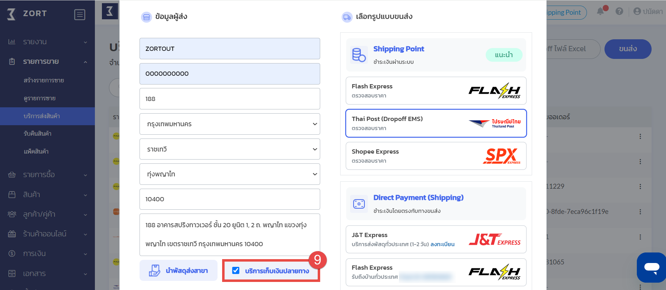Open row options for order 31065
Viewport: 666px width, 290px height.
coord(640,262)
